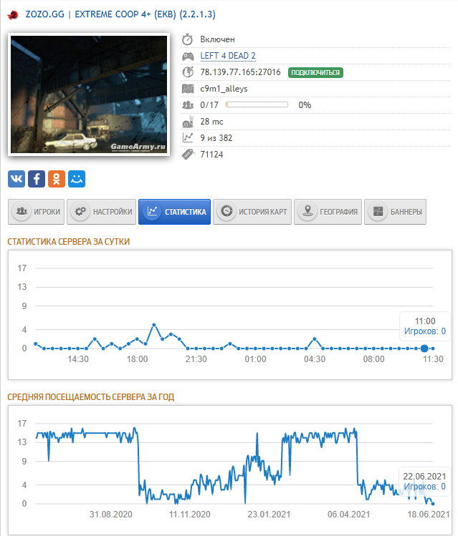
Task: Select the 28 mc ping value
Action: pyautogui.click(x=211, y=122)
